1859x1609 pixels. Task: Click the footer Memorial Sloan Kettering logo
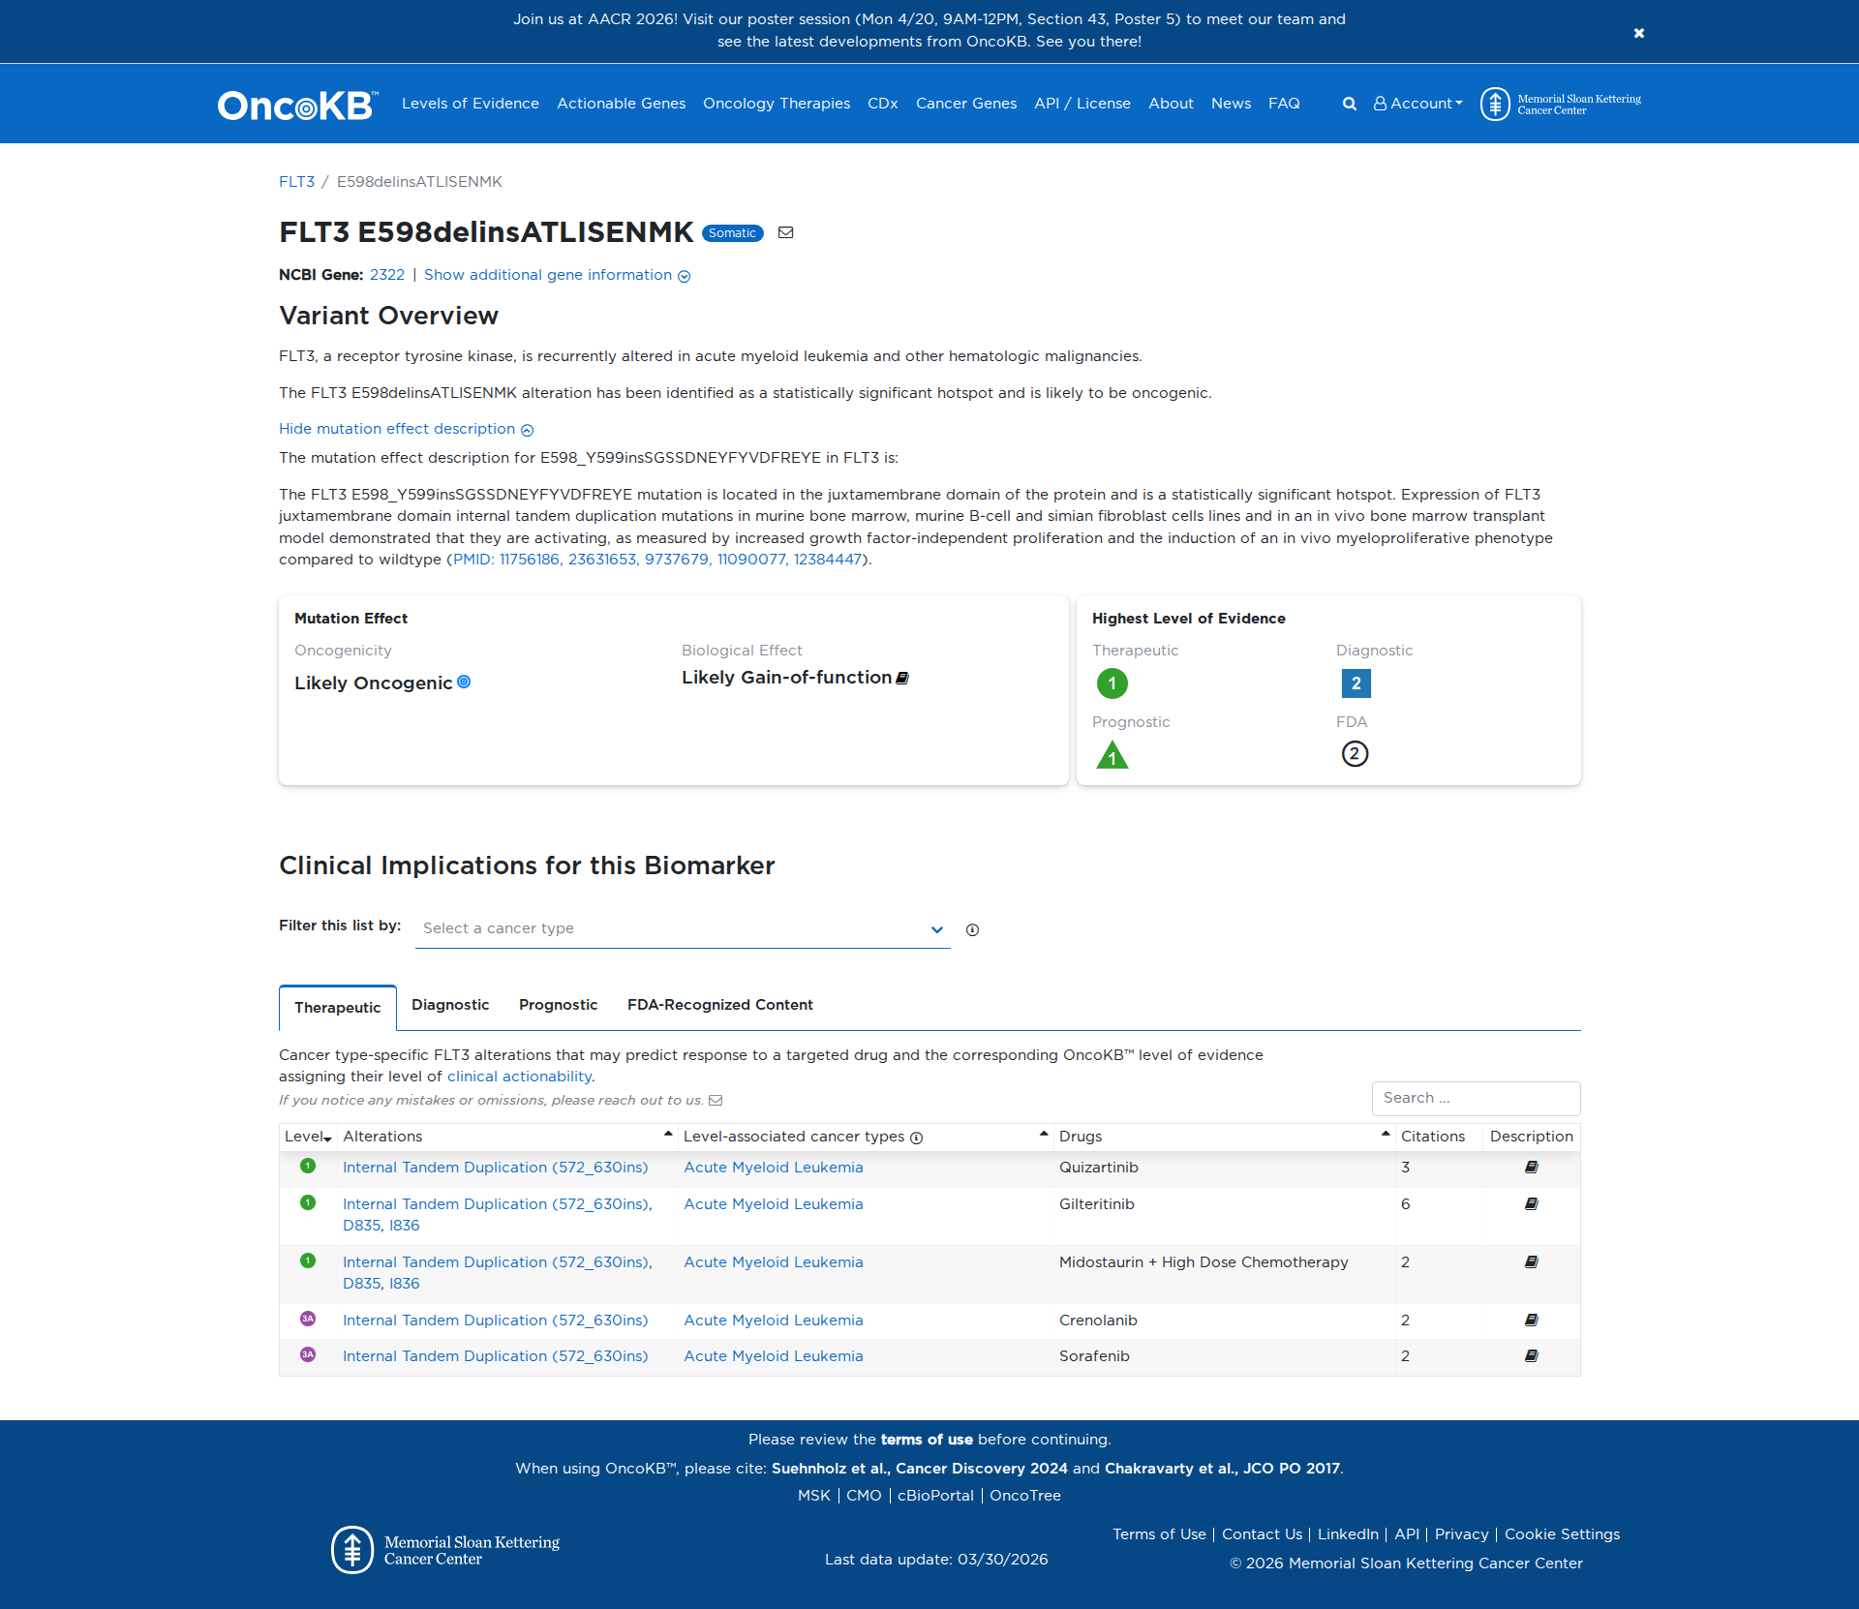point(445,1550)
